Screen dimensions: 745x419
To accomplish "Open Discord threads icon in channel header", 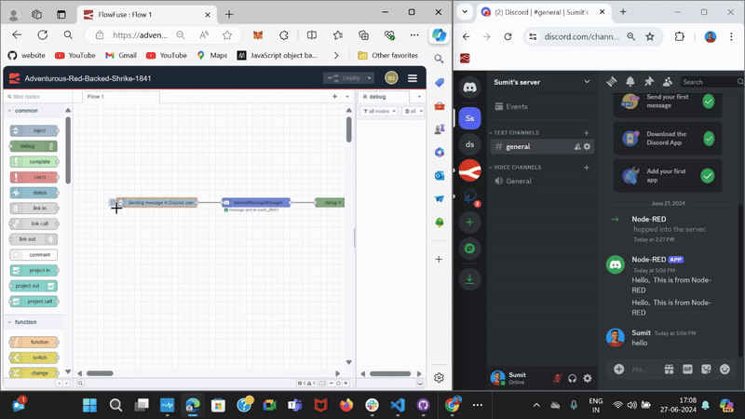I will [x=612, y=82].
